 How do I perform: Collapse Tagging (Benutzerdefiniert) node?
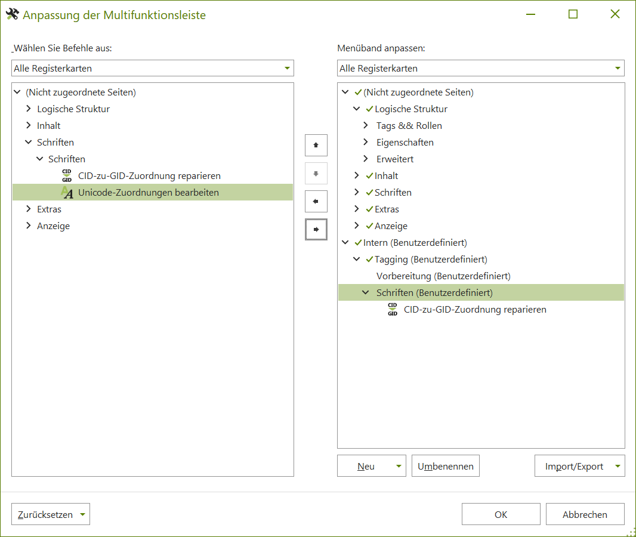coord(357,259)
